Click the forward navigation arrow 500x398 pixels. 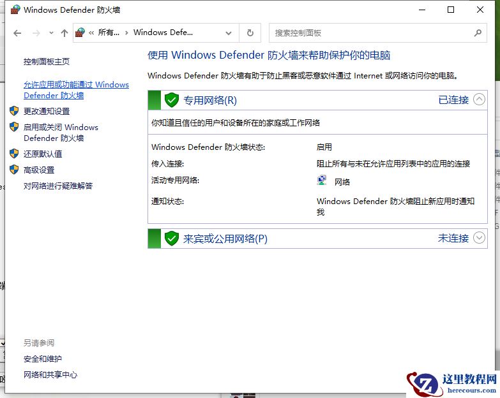(36, 33)
